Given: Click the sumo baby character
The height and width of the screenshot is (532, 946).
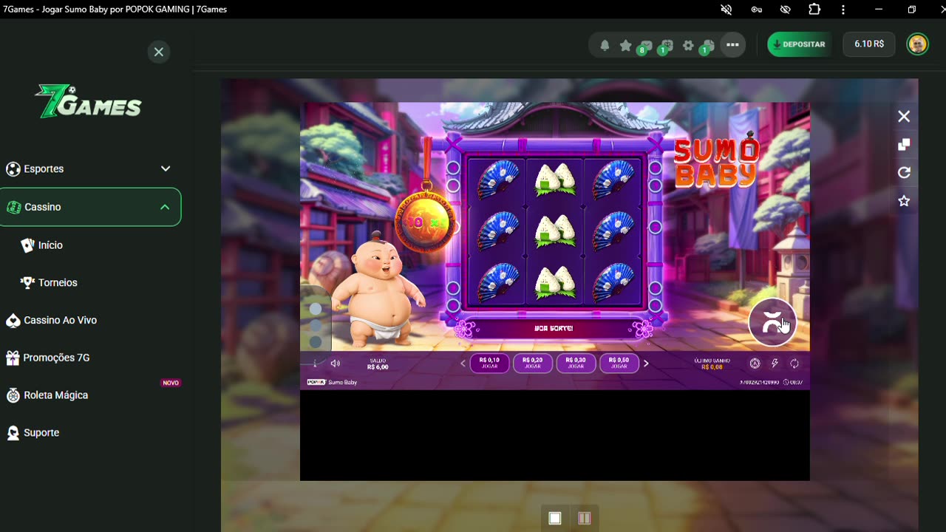Looking at the screenshot, I should [x=378, y=290].
